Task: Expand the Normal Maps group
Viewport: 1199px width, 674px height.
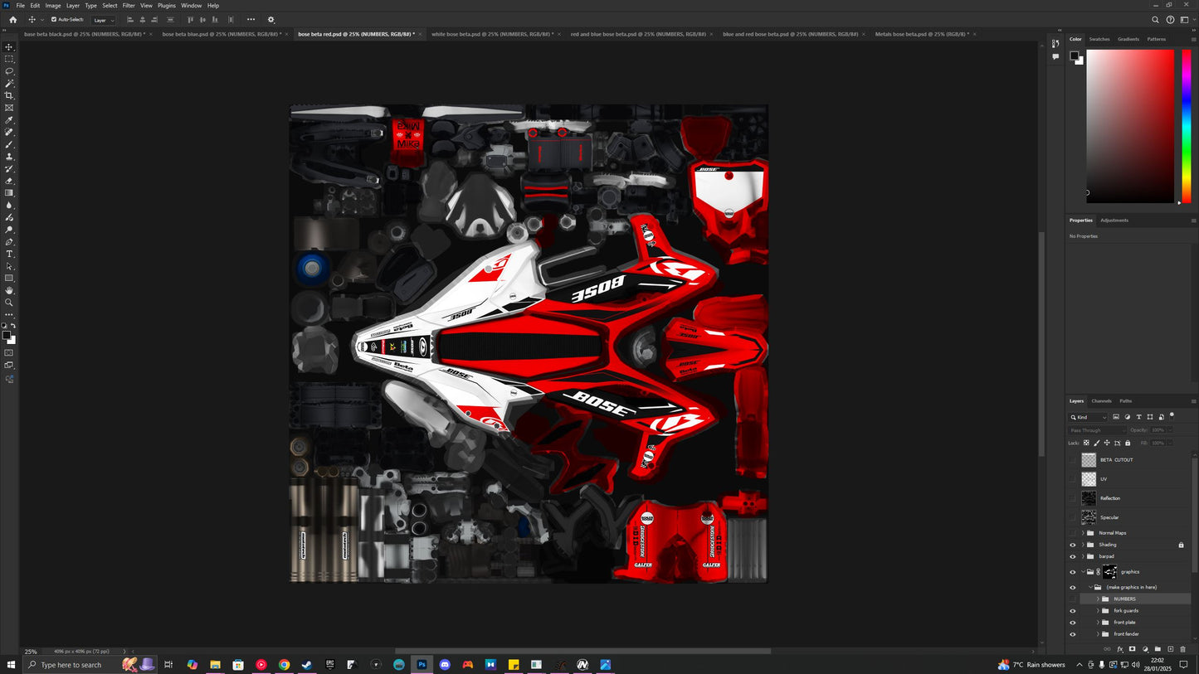Action: (x=1083, y=533)
